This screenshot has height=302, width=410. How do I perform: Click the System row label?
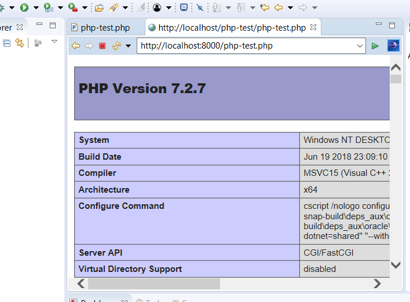[x=94, y=140]
